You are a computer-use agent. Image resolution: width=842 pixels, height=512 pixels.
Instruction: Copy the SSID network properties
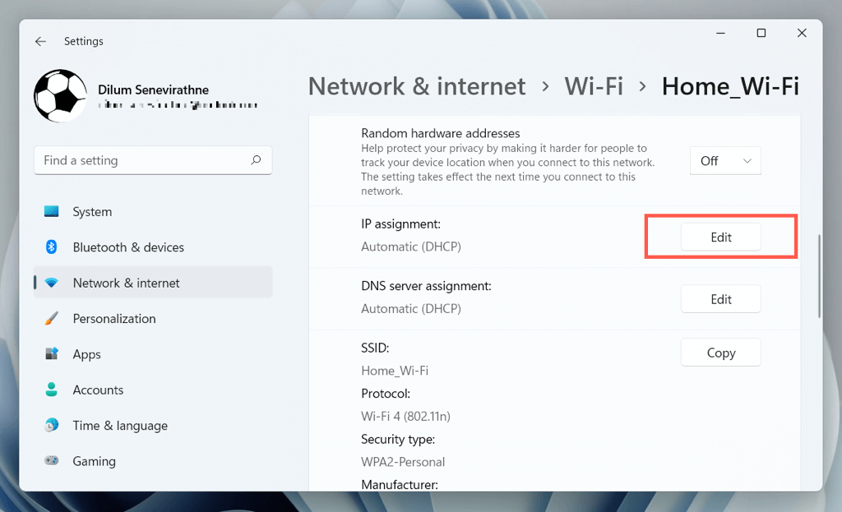click(x=720, y=353)
